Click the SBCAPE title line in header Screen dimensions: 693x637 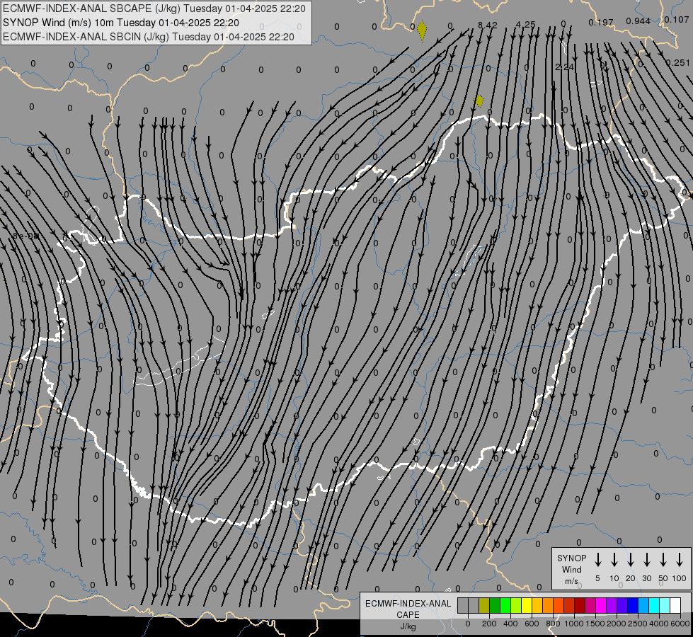(x=154, y=8)
